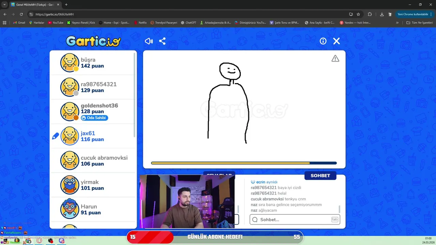
Task: Click the site info icon in address bar
Action: click(31, 14)
